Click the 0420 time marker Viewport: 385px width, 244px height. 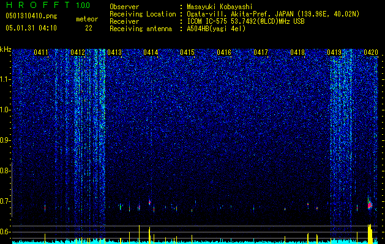tap(371, 52)
